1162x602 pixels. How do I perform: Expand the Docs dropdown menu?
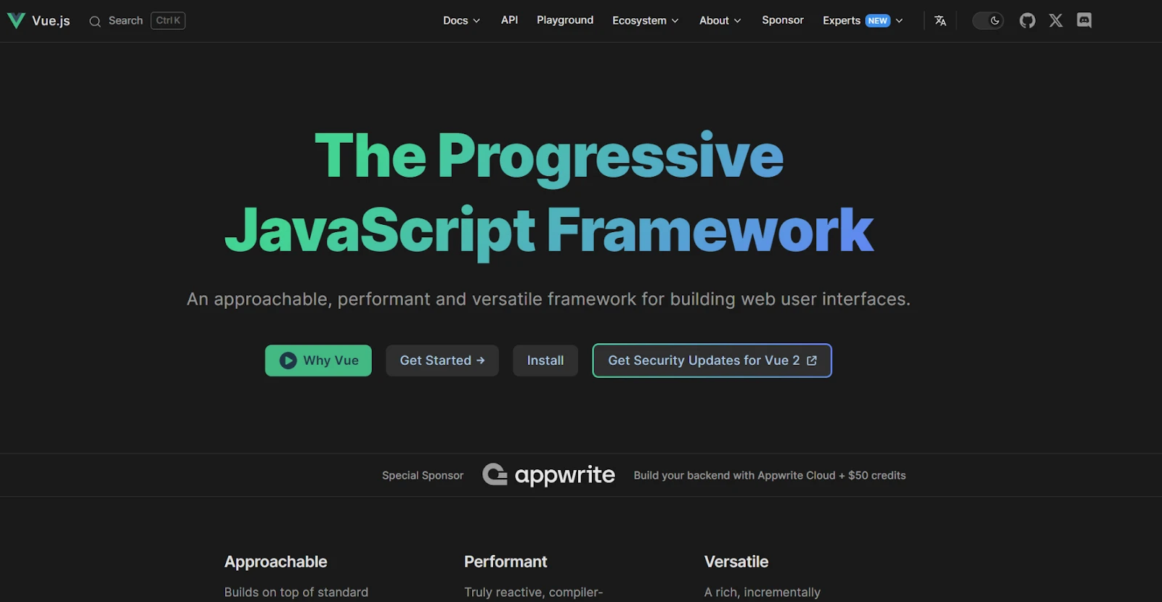point(461,20)
